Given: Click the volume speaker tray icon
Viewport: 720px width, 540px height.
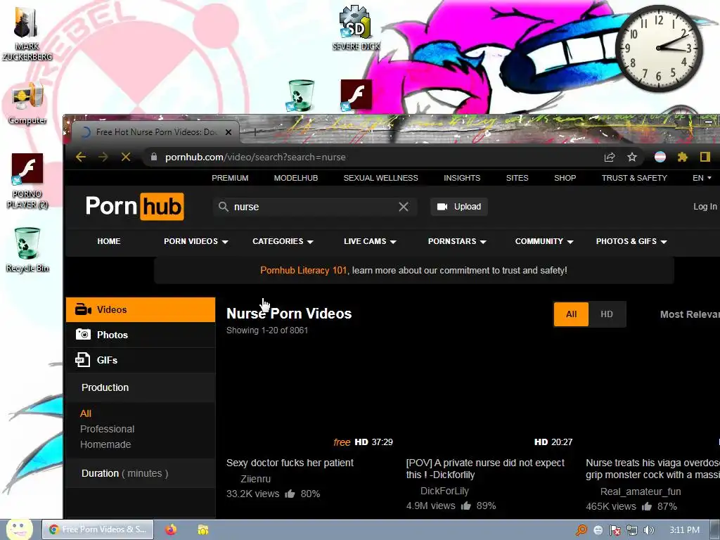Looking at the screenshot, I should click(648, 530).
